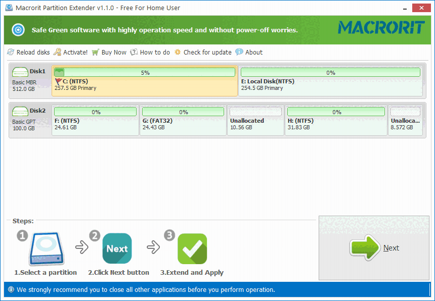Click the How to do question icon

[134, 52]
